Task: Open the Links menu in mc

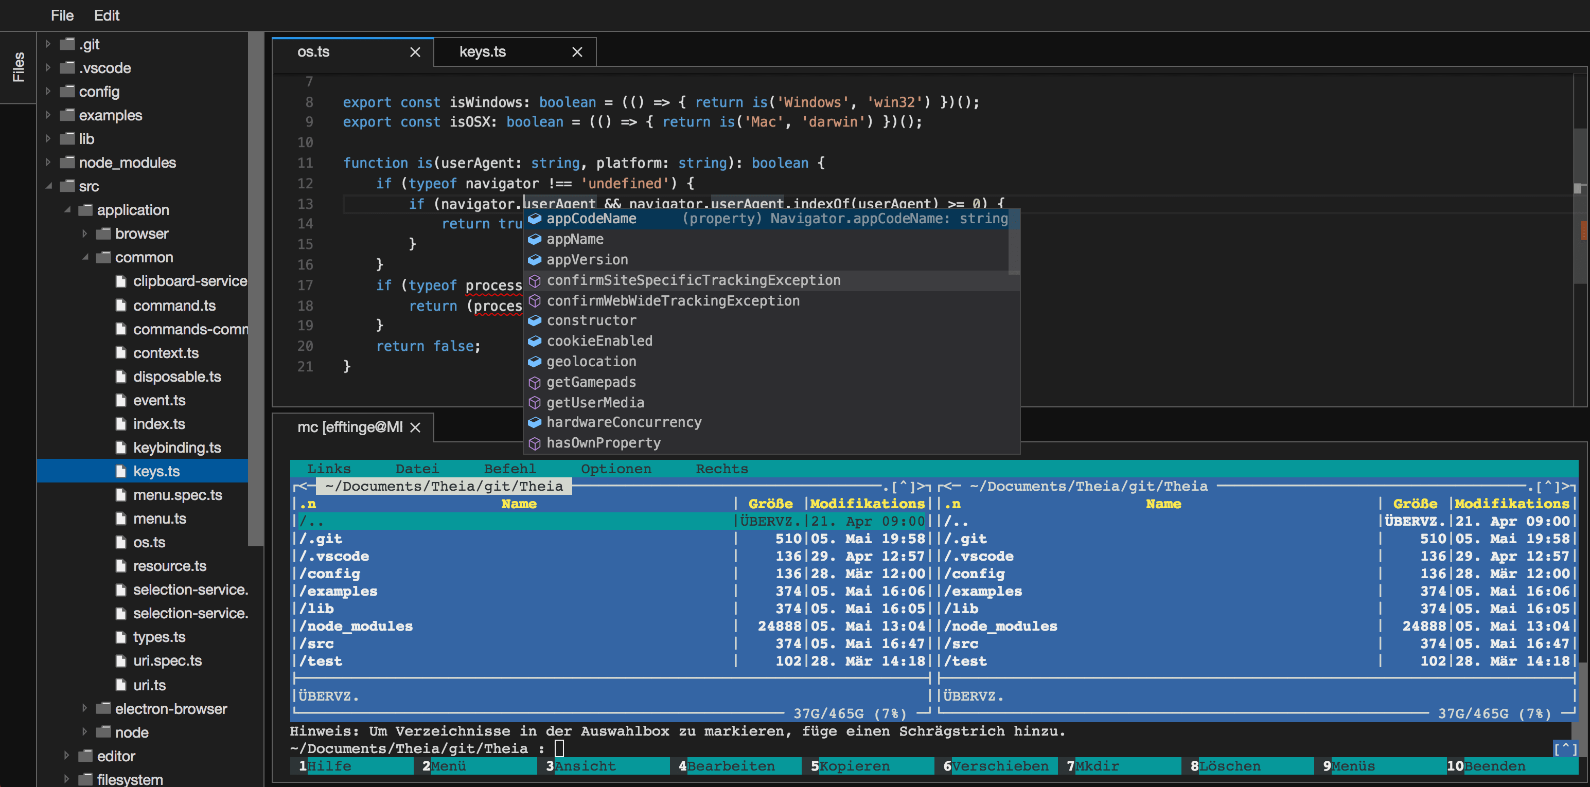Action: pos(328,469)
